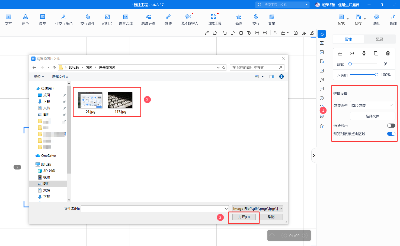Click the horizontal flip icon
Image resolution: width=400 pixels, height=246 pixels.
(352, 54)
